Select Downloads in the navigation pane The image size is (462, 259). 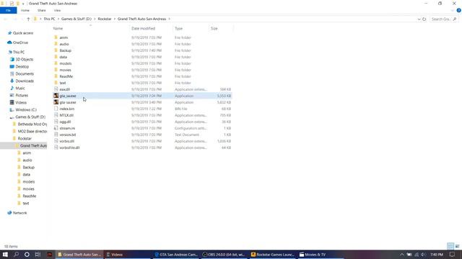25,81
